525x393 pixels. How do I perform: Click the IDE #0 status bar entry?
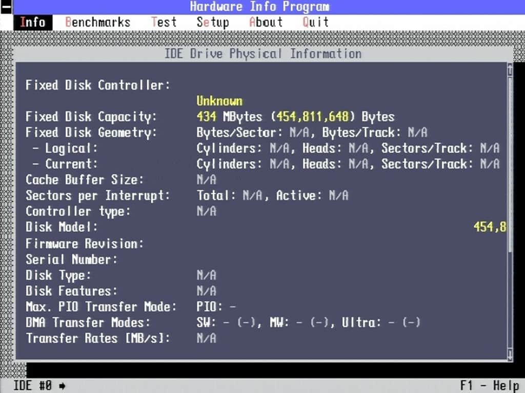click(32, 385)
